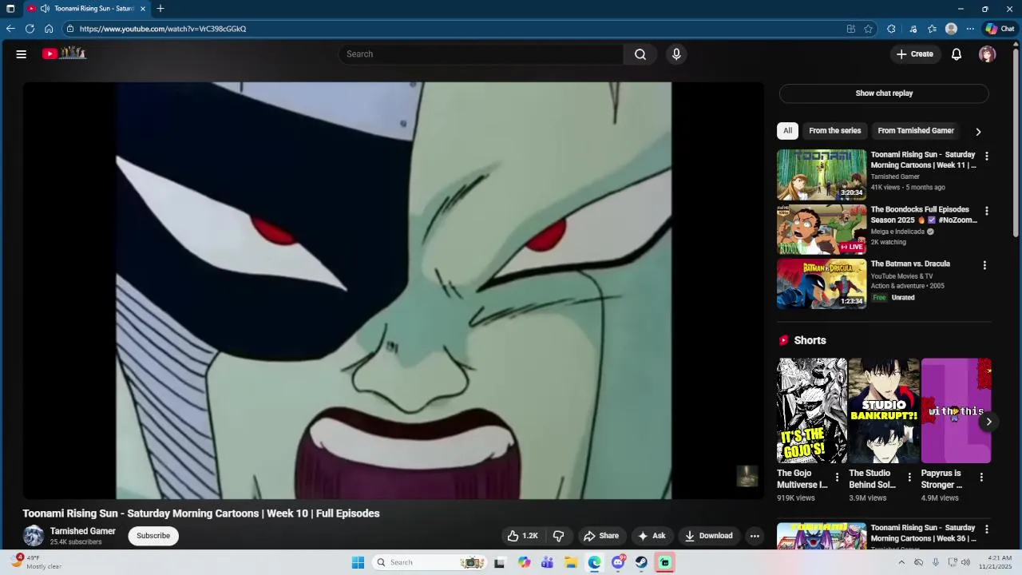This screenshot has height=575, width=1022.
Task: Show more filter chips with right arrow
Action: coord(978,132)
